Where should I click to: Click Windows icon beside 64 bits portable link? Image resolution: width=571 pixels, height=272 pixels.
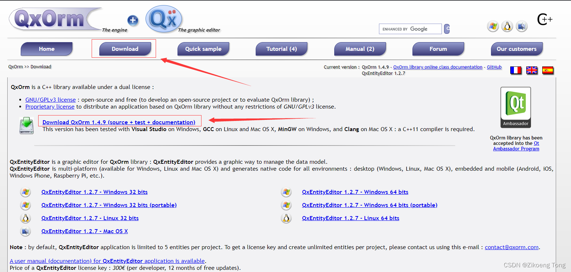coord(286,205)
